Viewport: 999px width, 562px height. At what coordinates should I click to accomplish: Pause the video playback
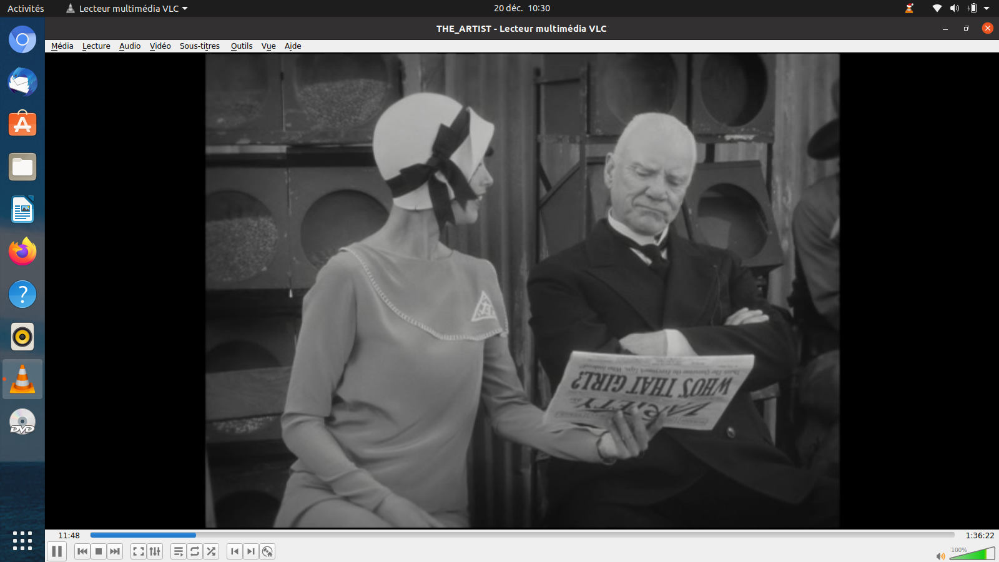click(x=57, y=551)
